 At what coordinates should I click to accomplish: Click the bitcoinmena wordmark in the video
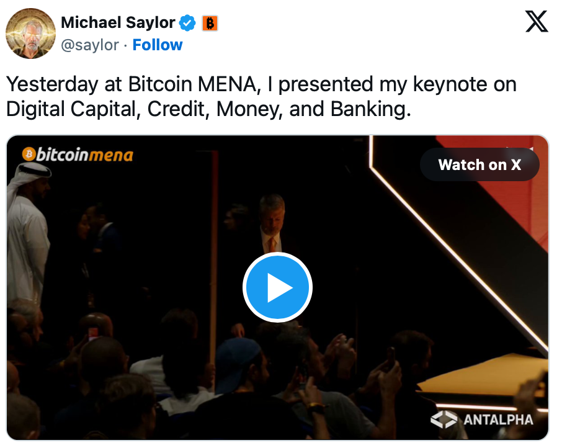tap(84, 155)
